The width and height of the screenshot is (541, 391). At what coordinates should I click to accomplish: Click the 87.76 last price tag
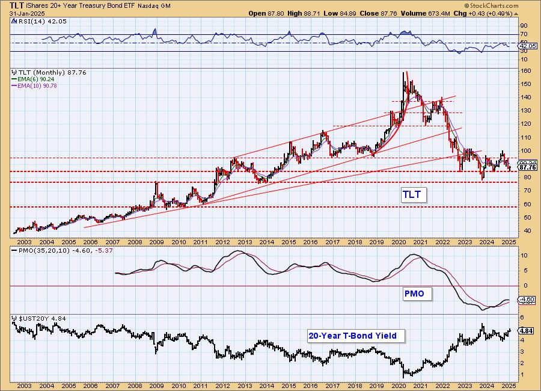[x=528, y=167]
